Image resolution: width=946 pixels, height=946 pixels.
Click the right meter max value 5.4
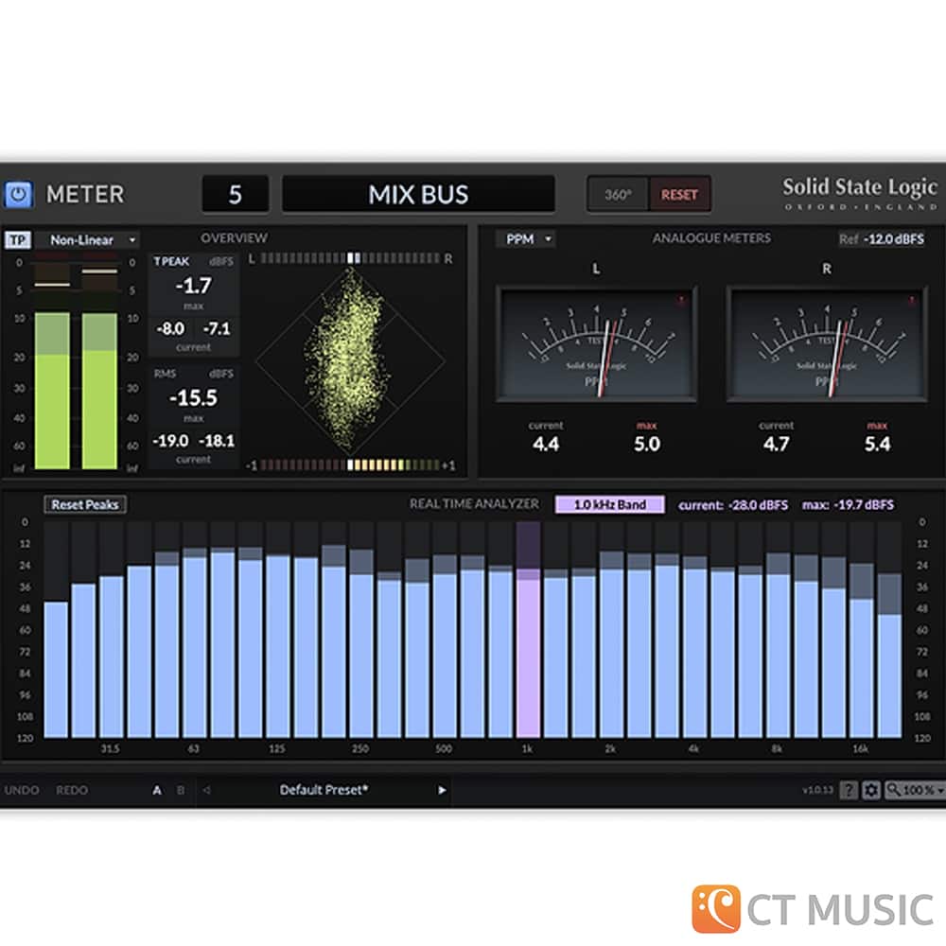877,444
